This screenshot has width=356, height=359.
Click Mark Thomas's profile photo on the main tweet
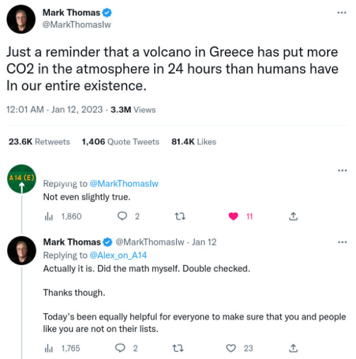(x=21, y=19)
